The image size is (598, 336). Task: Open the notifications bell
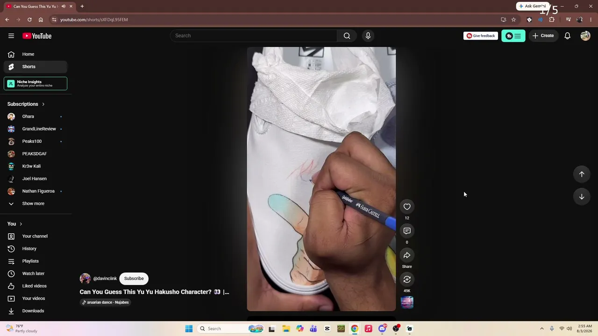(x=567, y=36)
